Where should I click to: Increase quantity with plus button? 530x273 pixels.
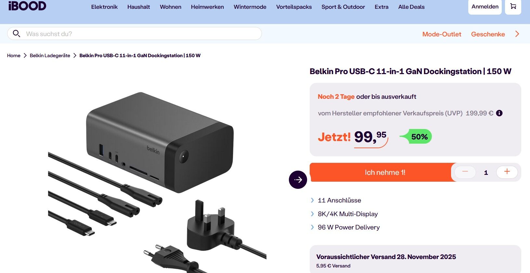(507, 172)
